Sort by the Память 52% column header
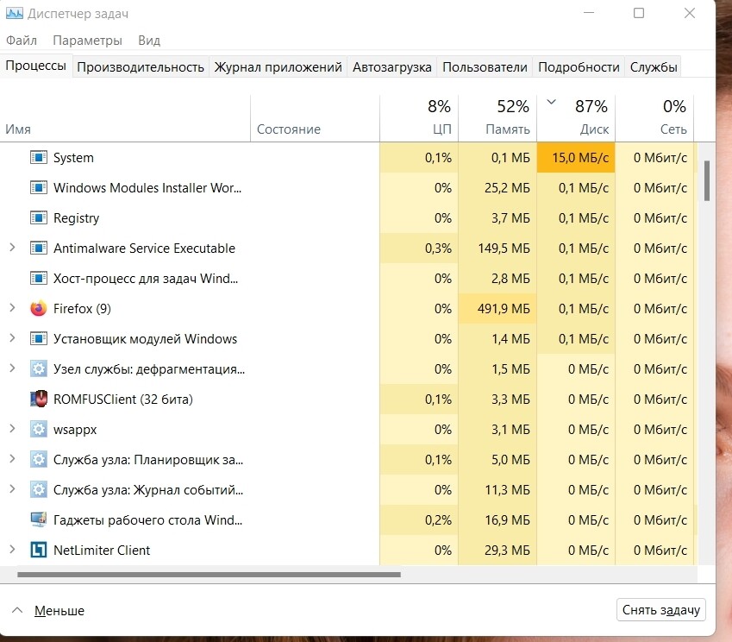Screen dimensions: 732x642 pyautogui.click(x=497, y=118)
